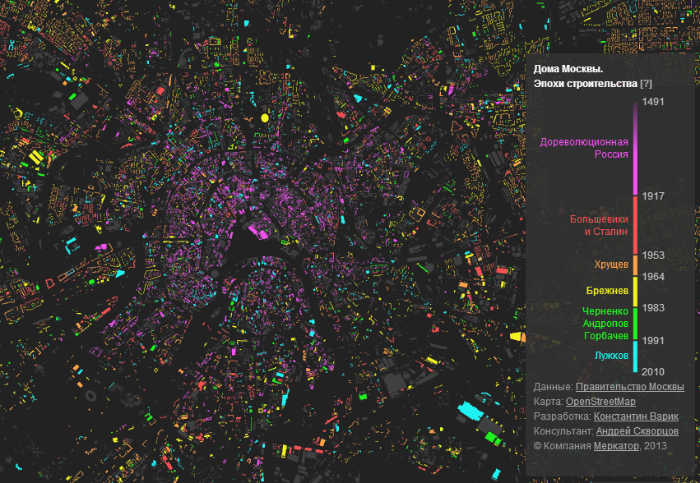
Task: Click the 1491 year marker on the timeline
Action: coord(653,102)
